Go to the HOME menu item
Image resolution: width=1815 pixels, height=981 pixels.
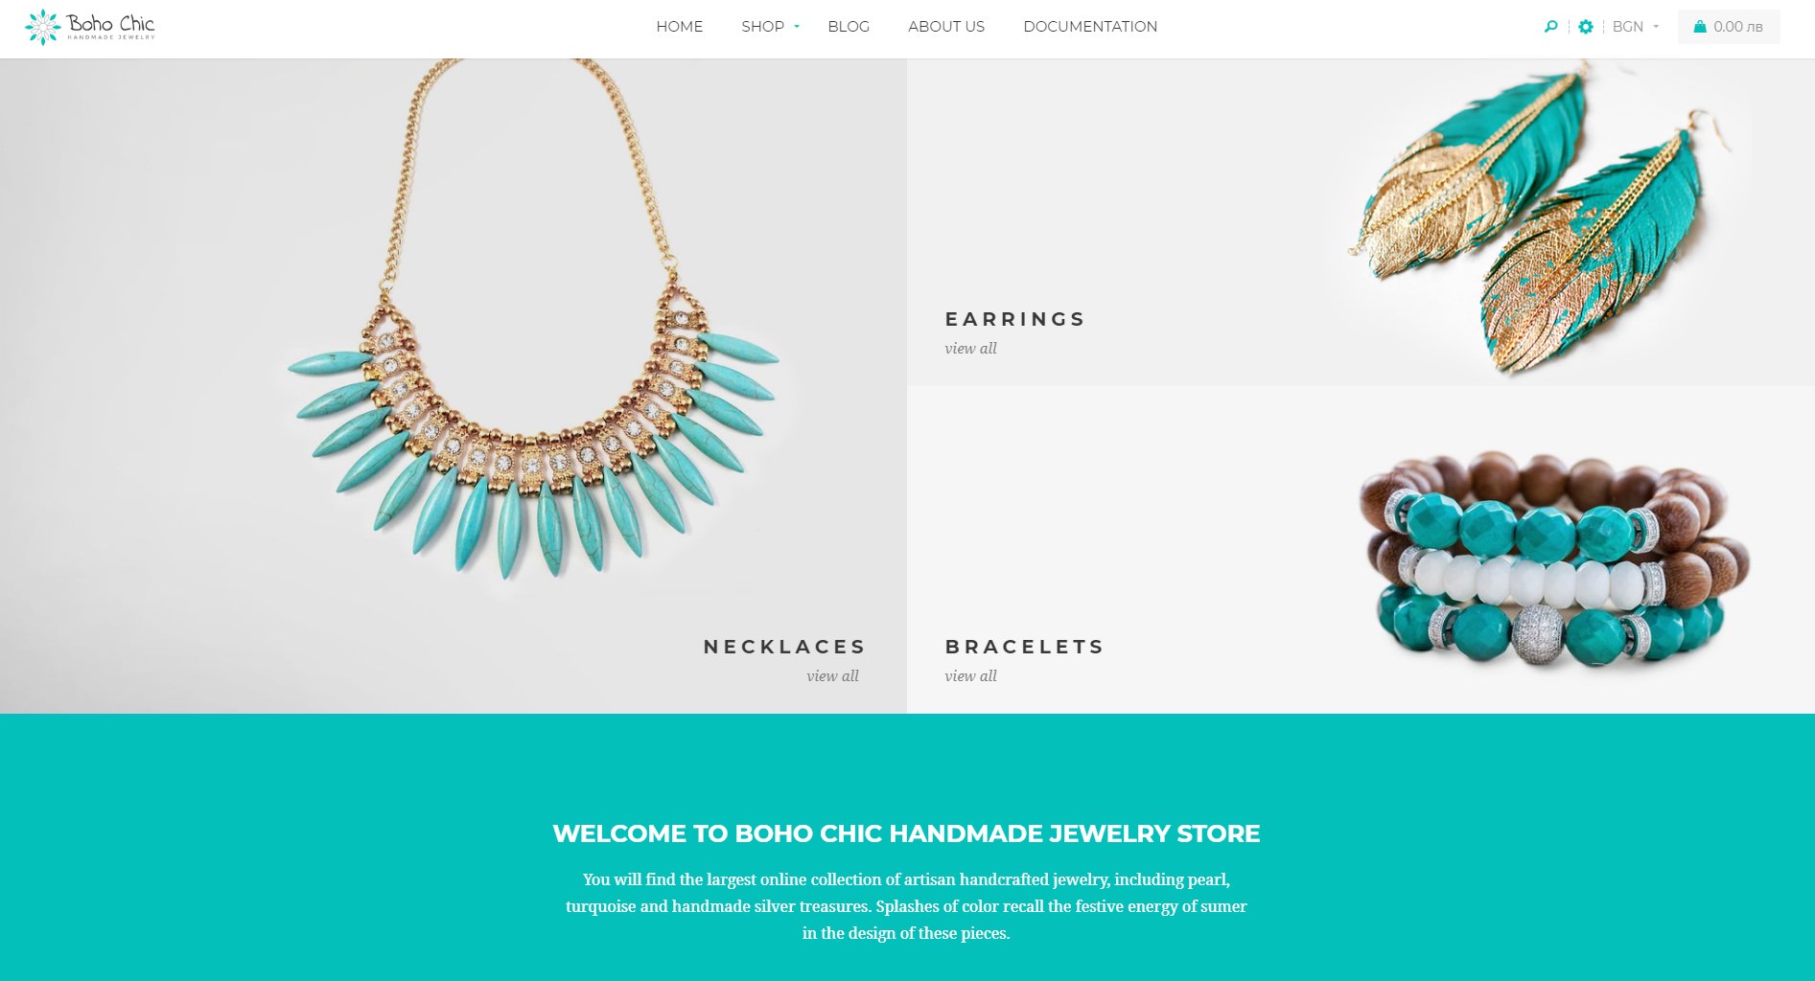click(680, 27)
